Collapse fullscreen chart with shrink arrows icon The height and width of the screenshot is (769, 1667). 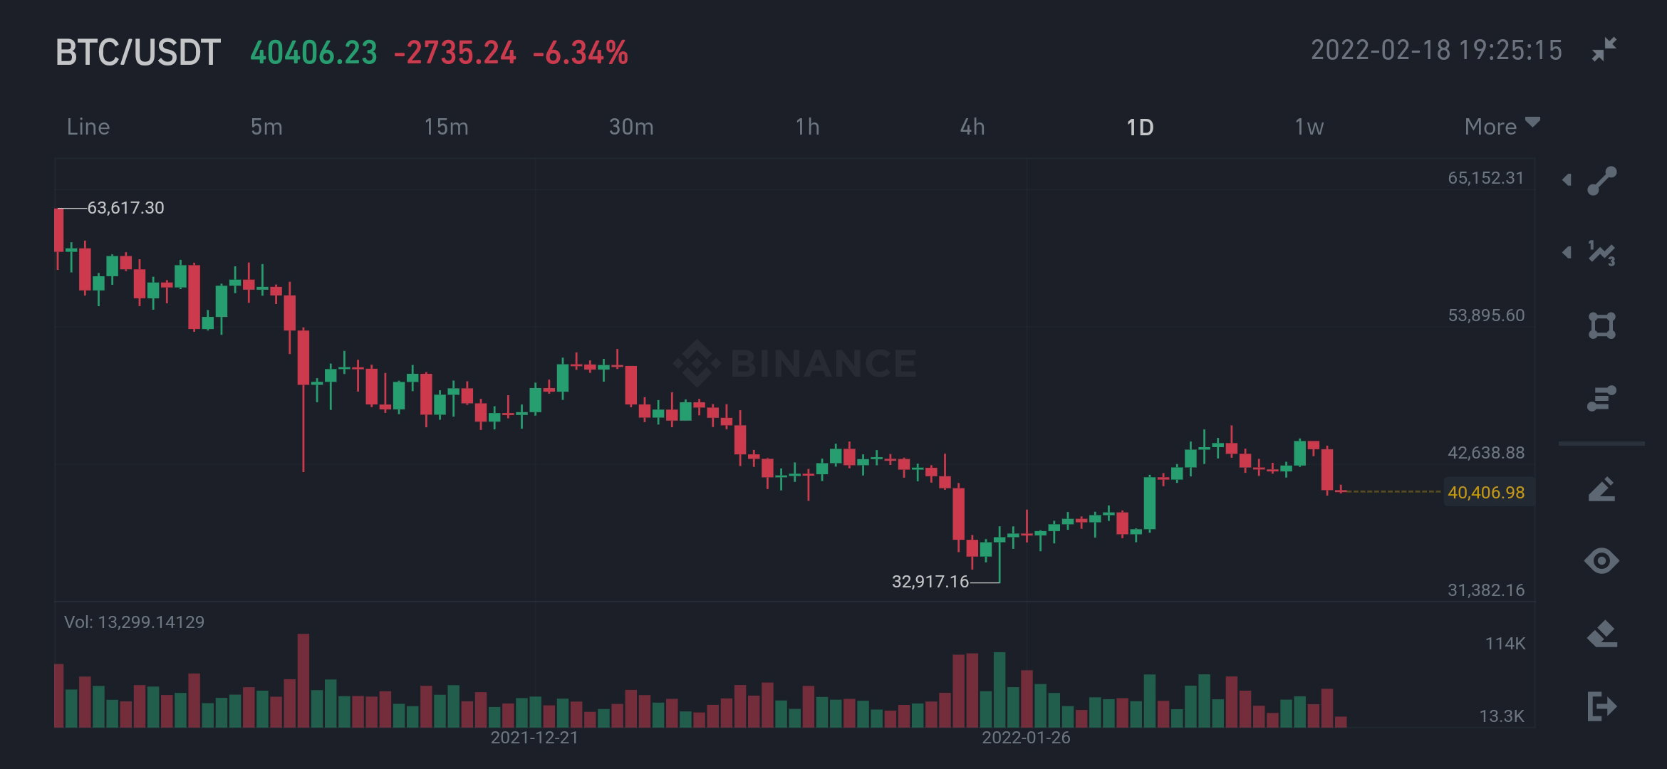coord(1604,49)
